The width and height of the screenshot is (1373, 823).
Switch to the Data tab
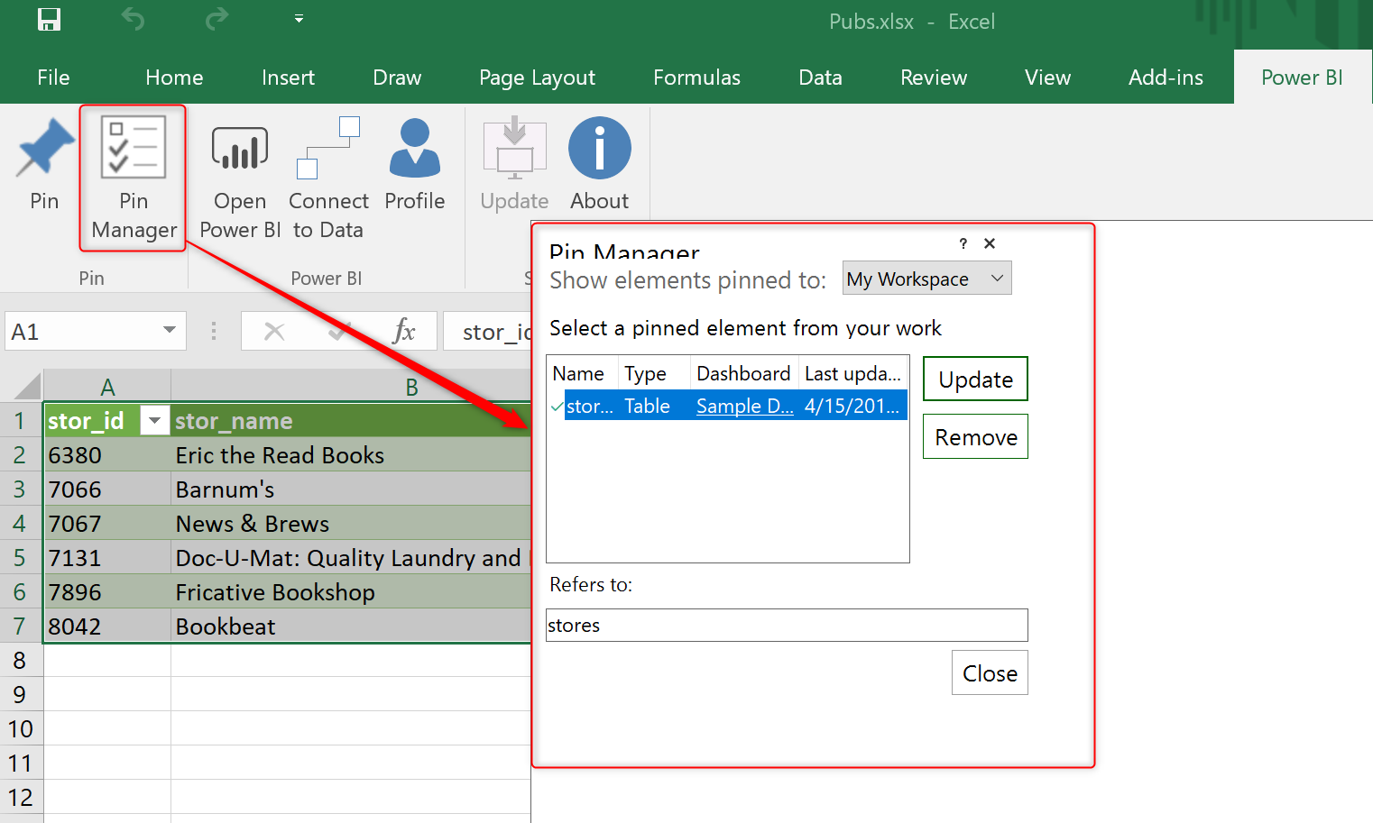pos(820,78)
